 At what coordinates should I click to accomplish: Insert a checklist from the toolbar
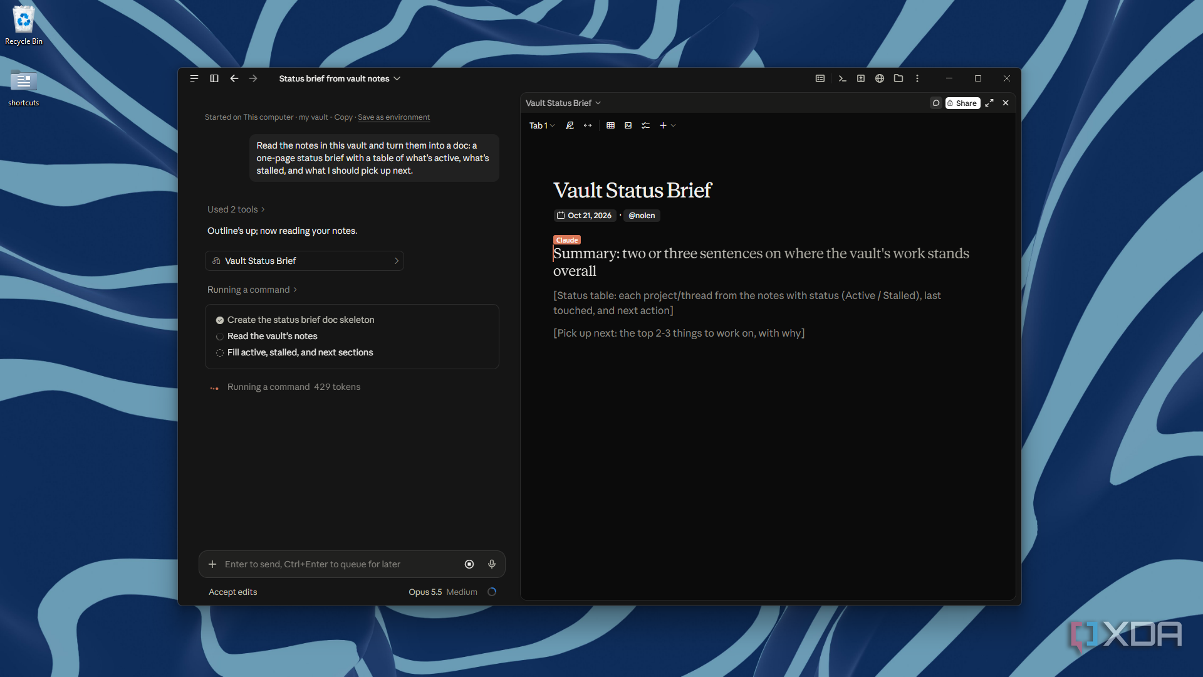(645, 125)
